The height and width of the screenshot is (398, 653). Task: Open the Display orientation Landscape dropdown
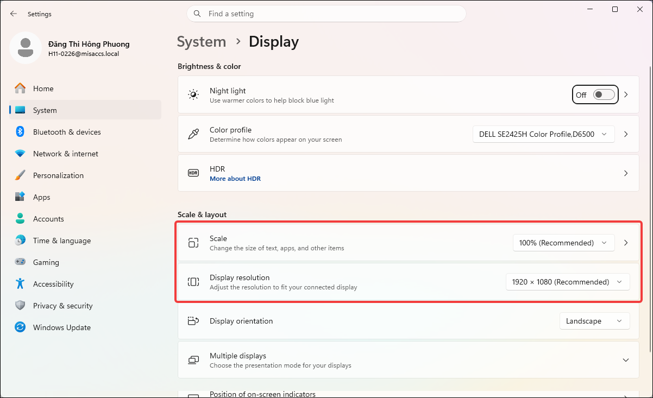[594, 321]
